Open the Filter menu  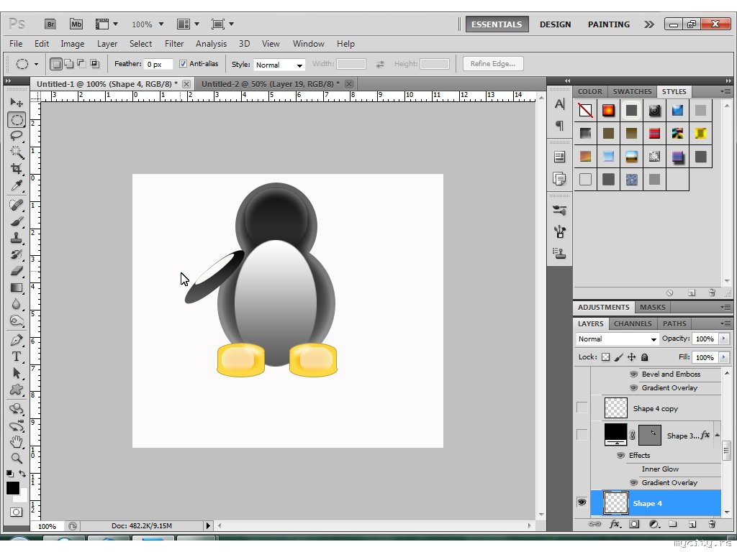(x=174, y=44)
